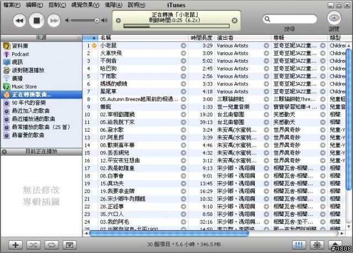353x253 pixels.
Task: Toggle repeat playback button
Action: point(51,245)
